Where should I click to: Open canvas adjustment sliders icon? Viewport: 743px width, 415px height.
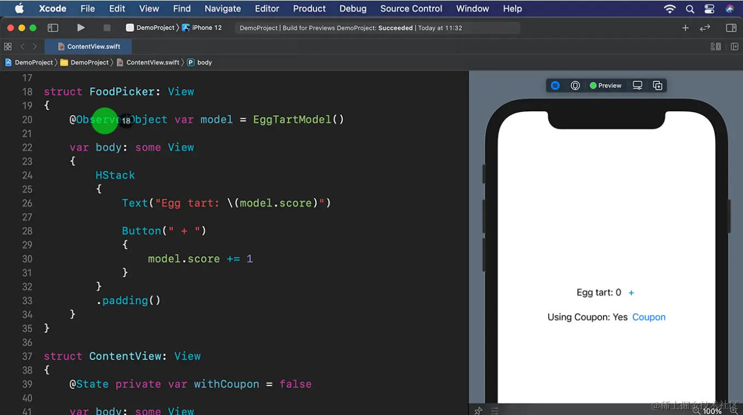coord(495,411)
